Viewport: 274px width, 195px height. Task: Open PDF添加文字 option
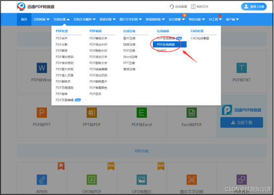98,57
